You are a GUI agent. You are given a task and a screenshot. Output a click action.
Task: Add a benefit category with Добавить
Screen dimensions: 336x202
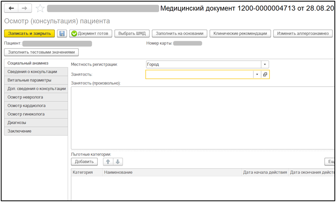click(x=84, y=162)
